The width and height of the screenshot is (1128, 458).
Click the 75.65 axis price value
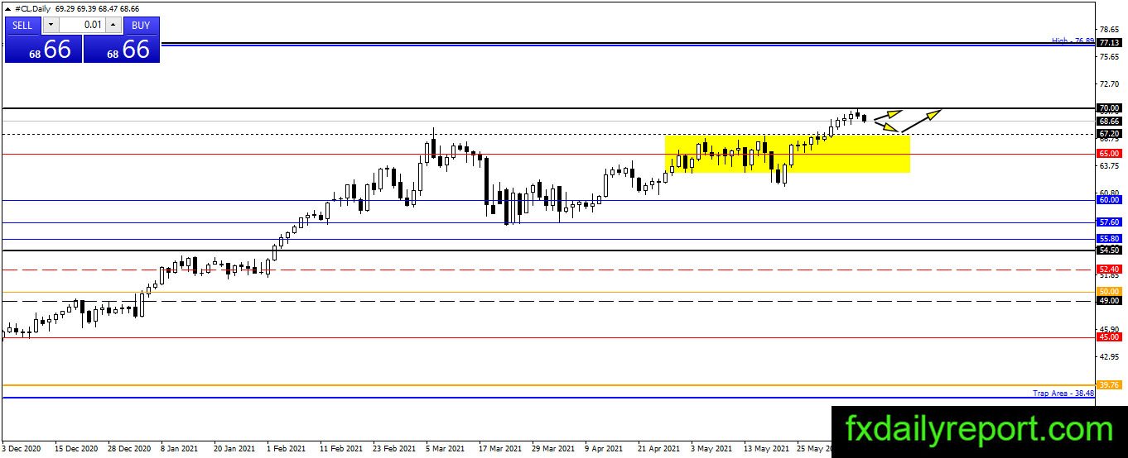coord(1109,56)
